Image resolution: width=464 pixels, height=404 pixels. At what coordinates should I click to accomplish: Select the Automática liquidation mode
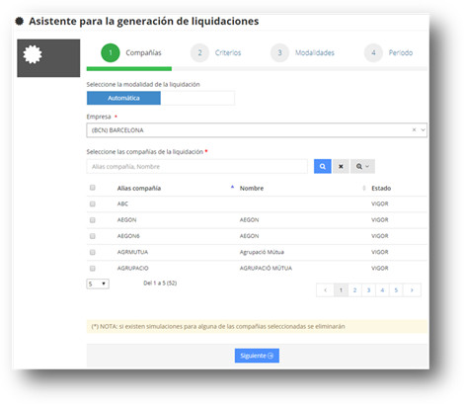point(123,98)
